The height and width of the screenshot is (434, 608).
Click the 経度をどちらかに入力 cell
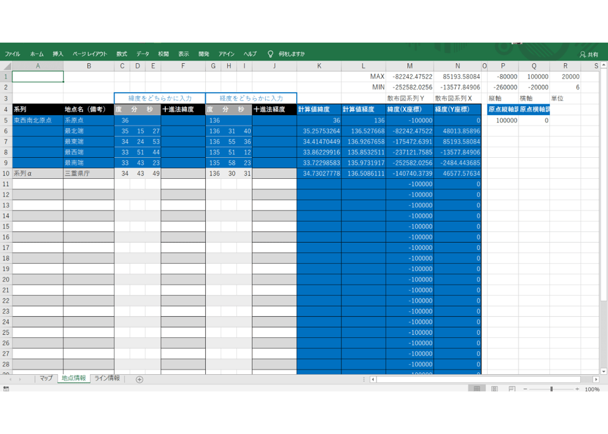point(251,99)
